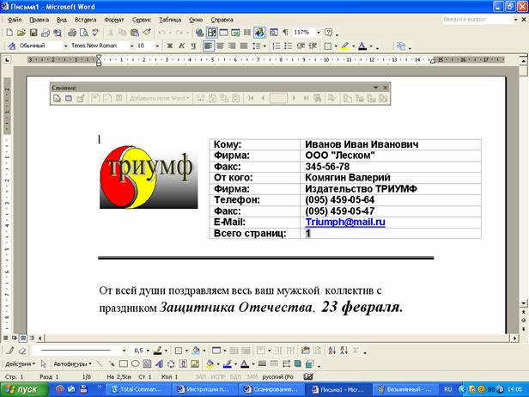Click the Windows пуск start button
This screenshot has height=397, width=529.
21,388
